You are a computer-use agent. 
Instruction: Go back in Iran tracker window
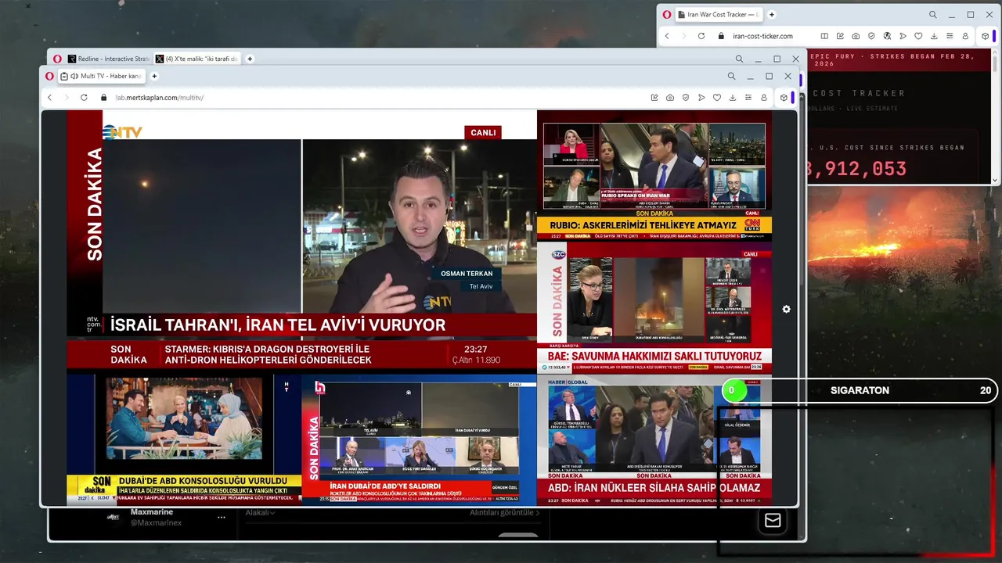point(667,36)
